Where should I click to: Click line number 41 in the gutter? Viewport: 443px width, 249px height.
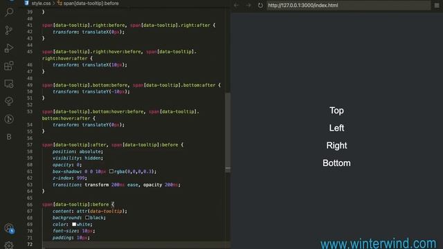pos(30,25)
